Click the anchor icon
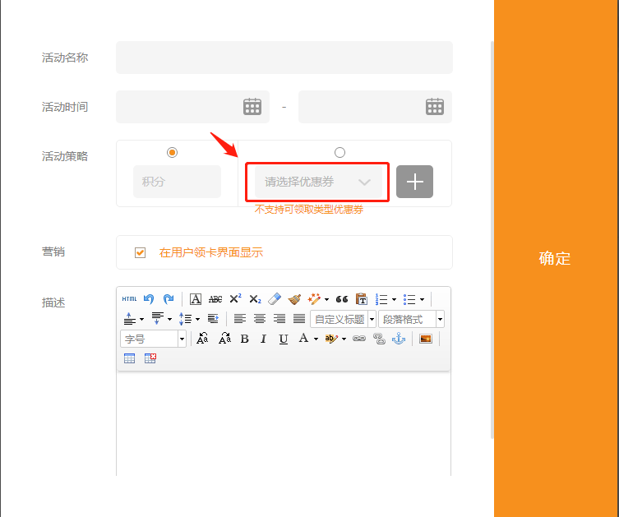 399,339
